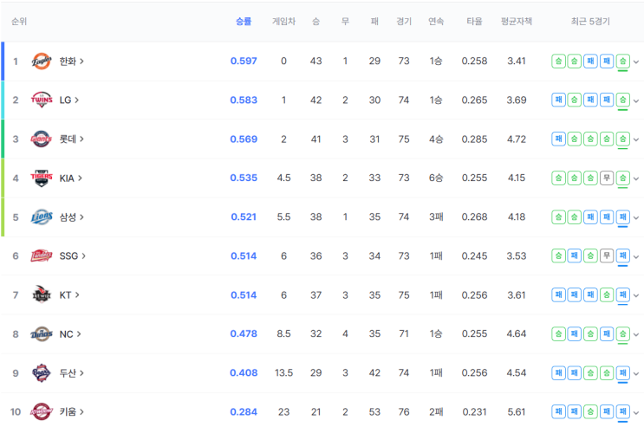Click the NC Dinos team logo
Image resolution: width=644 pixels, height=427 pixels.
click(42, 333)
